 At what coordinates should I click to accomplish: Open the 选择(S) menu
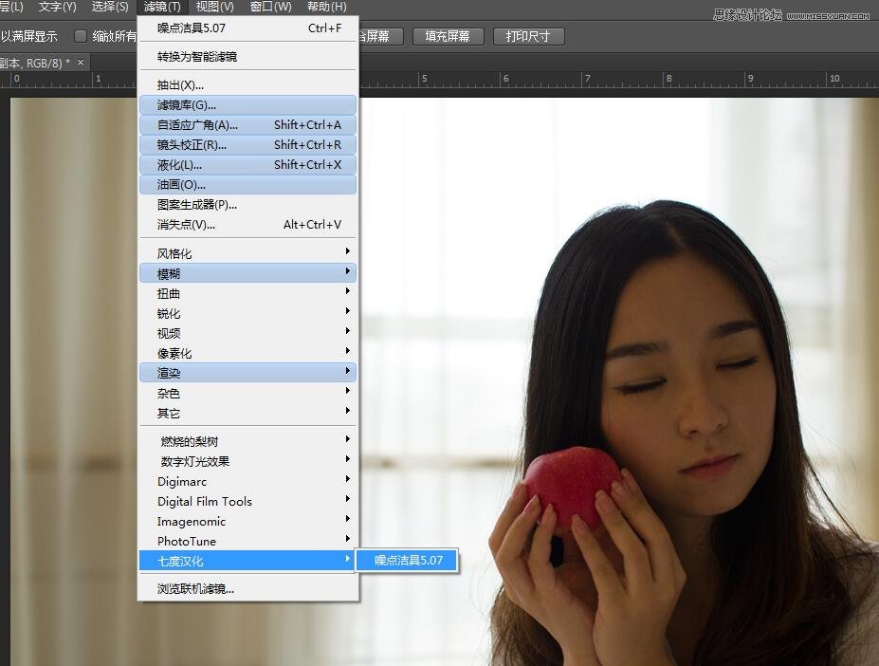click(110, 7)
